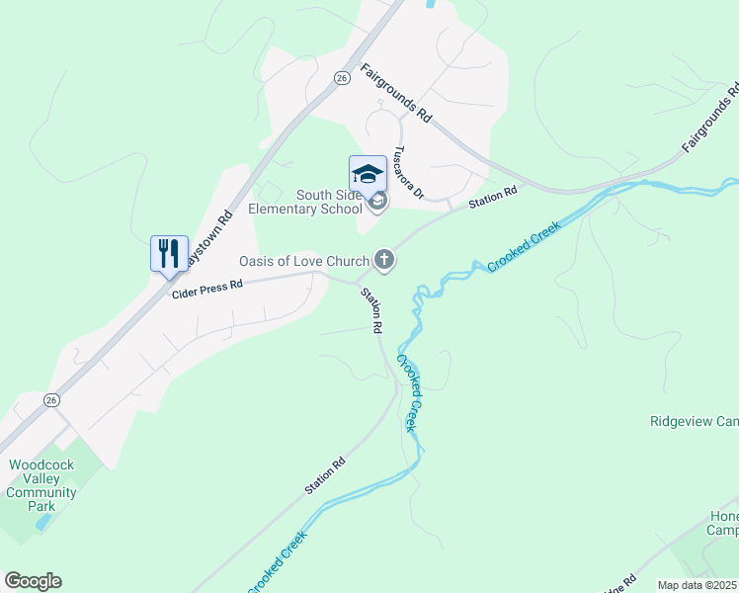Click the Google logo
This screenshot has width=739, height=593.
33,581
